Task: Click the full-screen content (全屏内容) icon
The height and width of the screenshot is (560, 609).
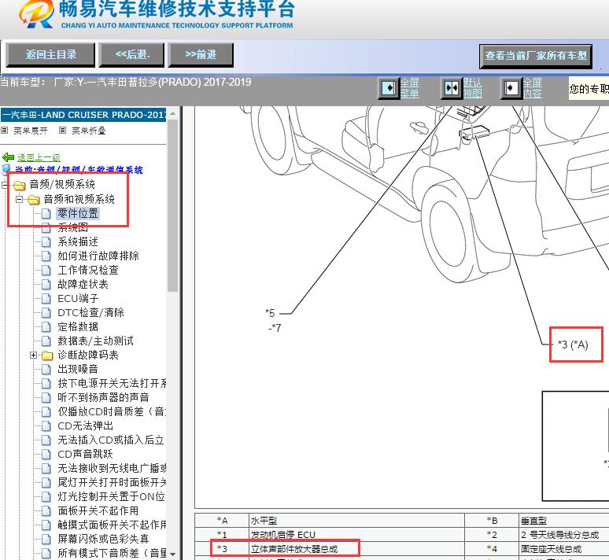Action: click(511, 88)
